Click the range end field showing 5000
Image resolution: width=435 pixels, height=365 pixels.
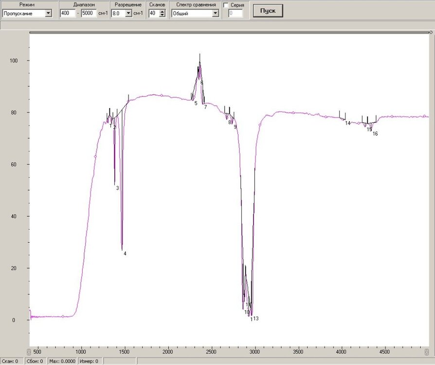point(89,14)
